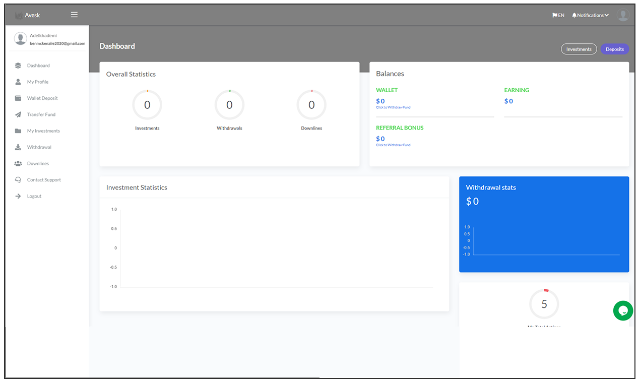Click the My Investments folder icon

point(18,131)
